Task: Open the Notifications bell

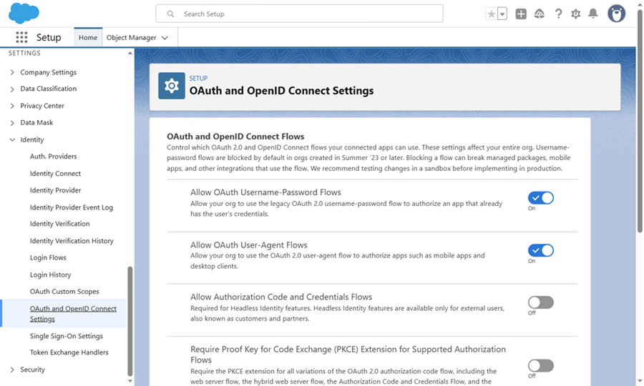Action: [x=592, y=14]
